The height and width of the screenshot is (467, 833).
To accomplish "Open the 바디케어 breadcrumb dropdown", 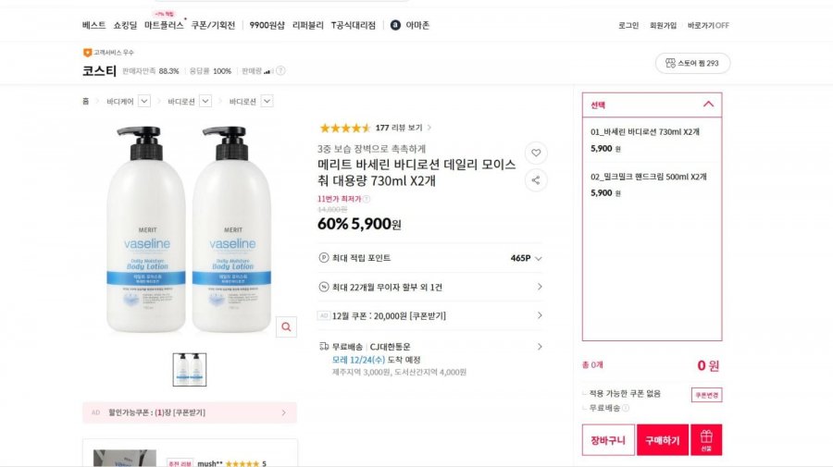I will 144,102.
